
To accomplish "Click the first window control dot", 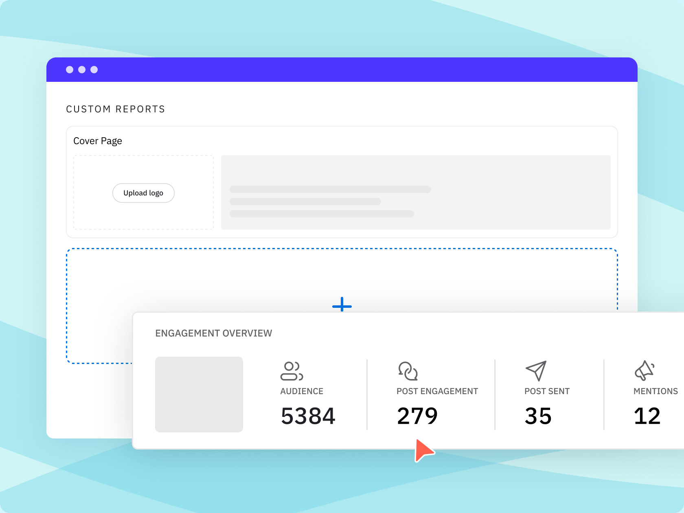I will tap(70, 70).
